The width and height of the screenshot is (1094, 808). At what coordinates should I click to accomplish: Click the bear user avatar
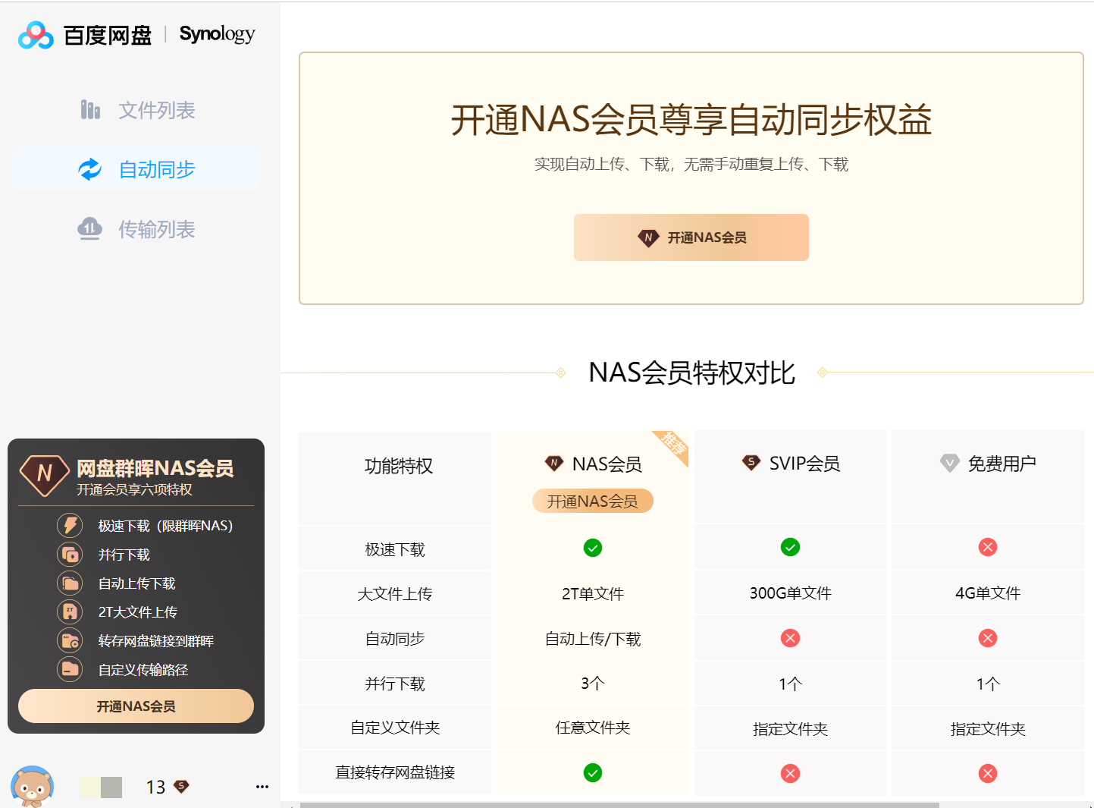[33, 787]
